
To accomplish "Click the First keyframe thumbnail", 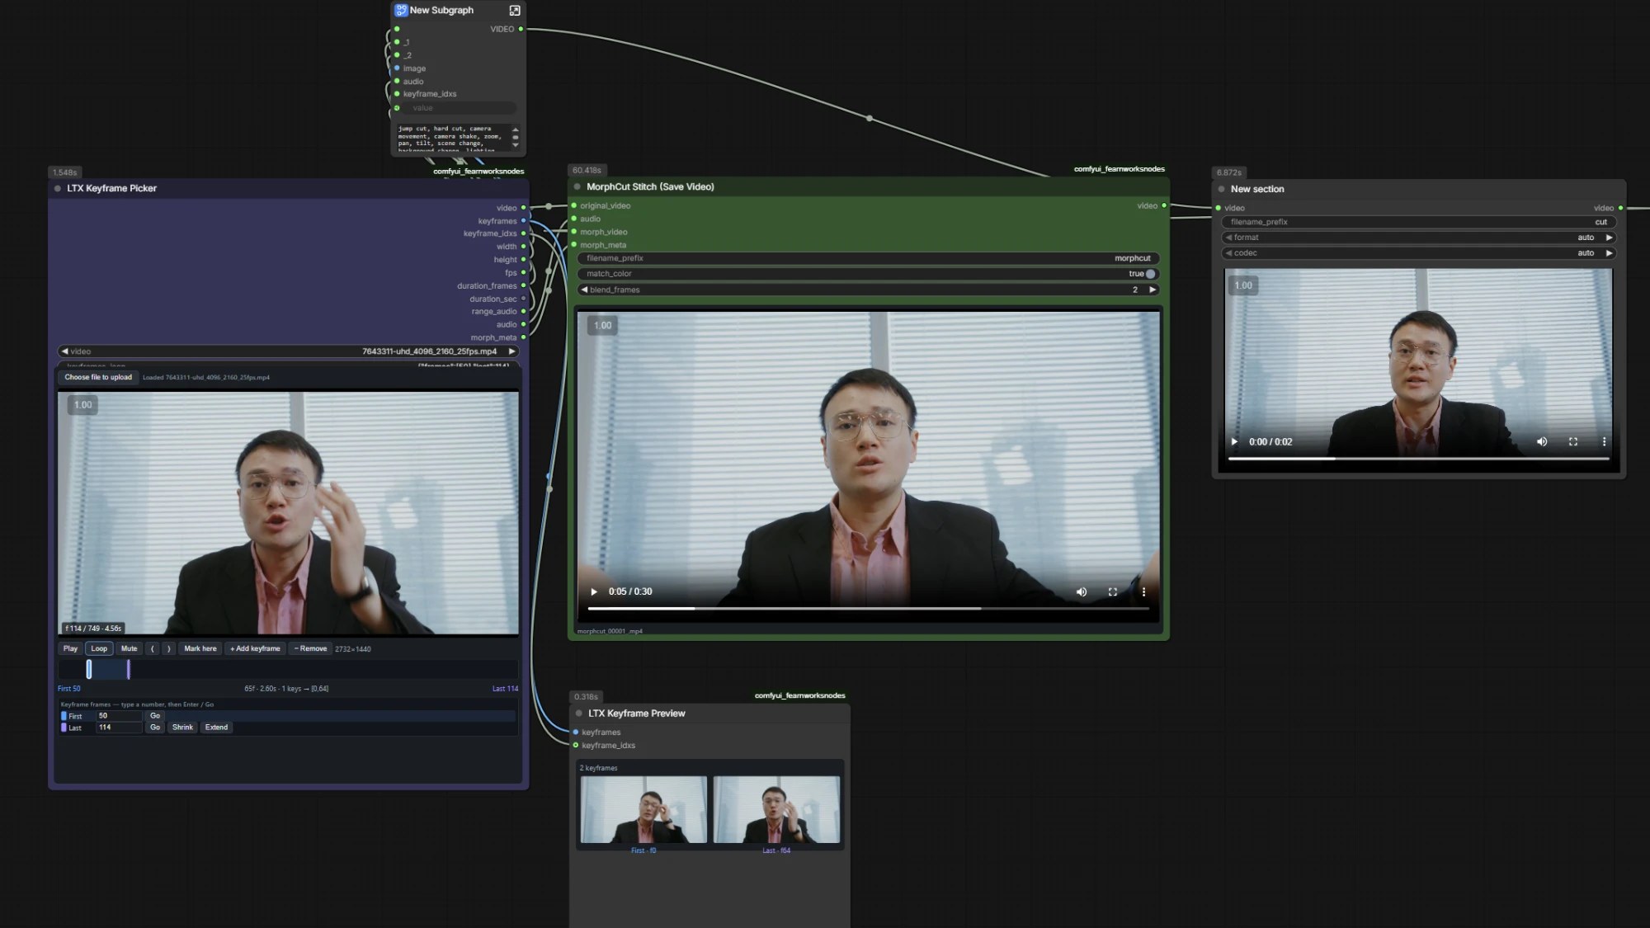I will [643, 810].
